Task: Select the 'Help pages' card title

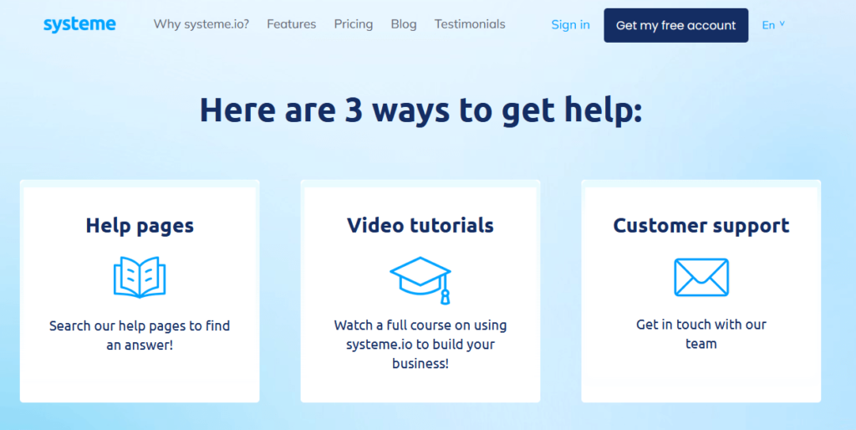Action: pos(140,225)
